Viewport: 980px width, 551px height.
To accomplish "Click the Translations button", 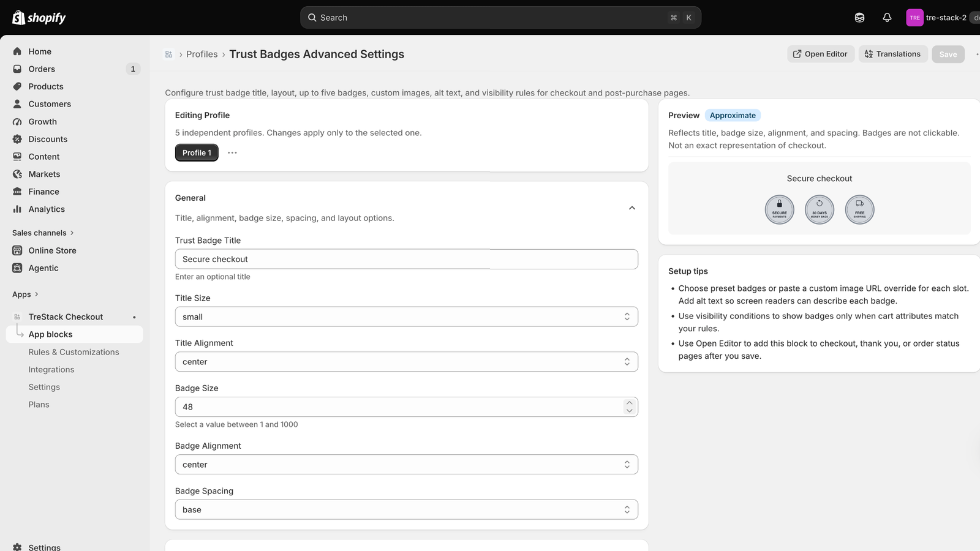I will 893,54.
